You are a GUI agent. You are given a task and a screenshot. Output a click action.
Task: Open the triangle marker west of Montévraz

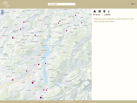[66, 31]
